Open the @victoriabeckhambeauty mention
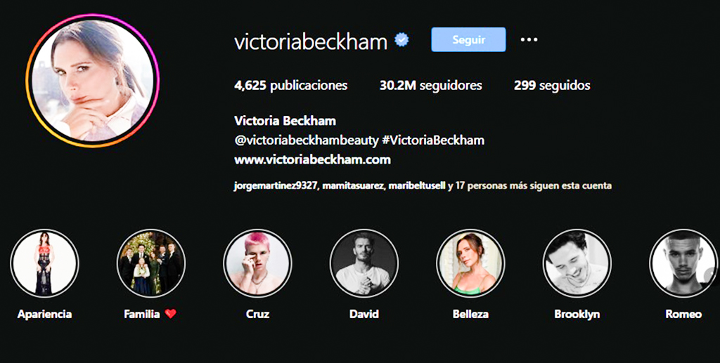 [307, 140]
